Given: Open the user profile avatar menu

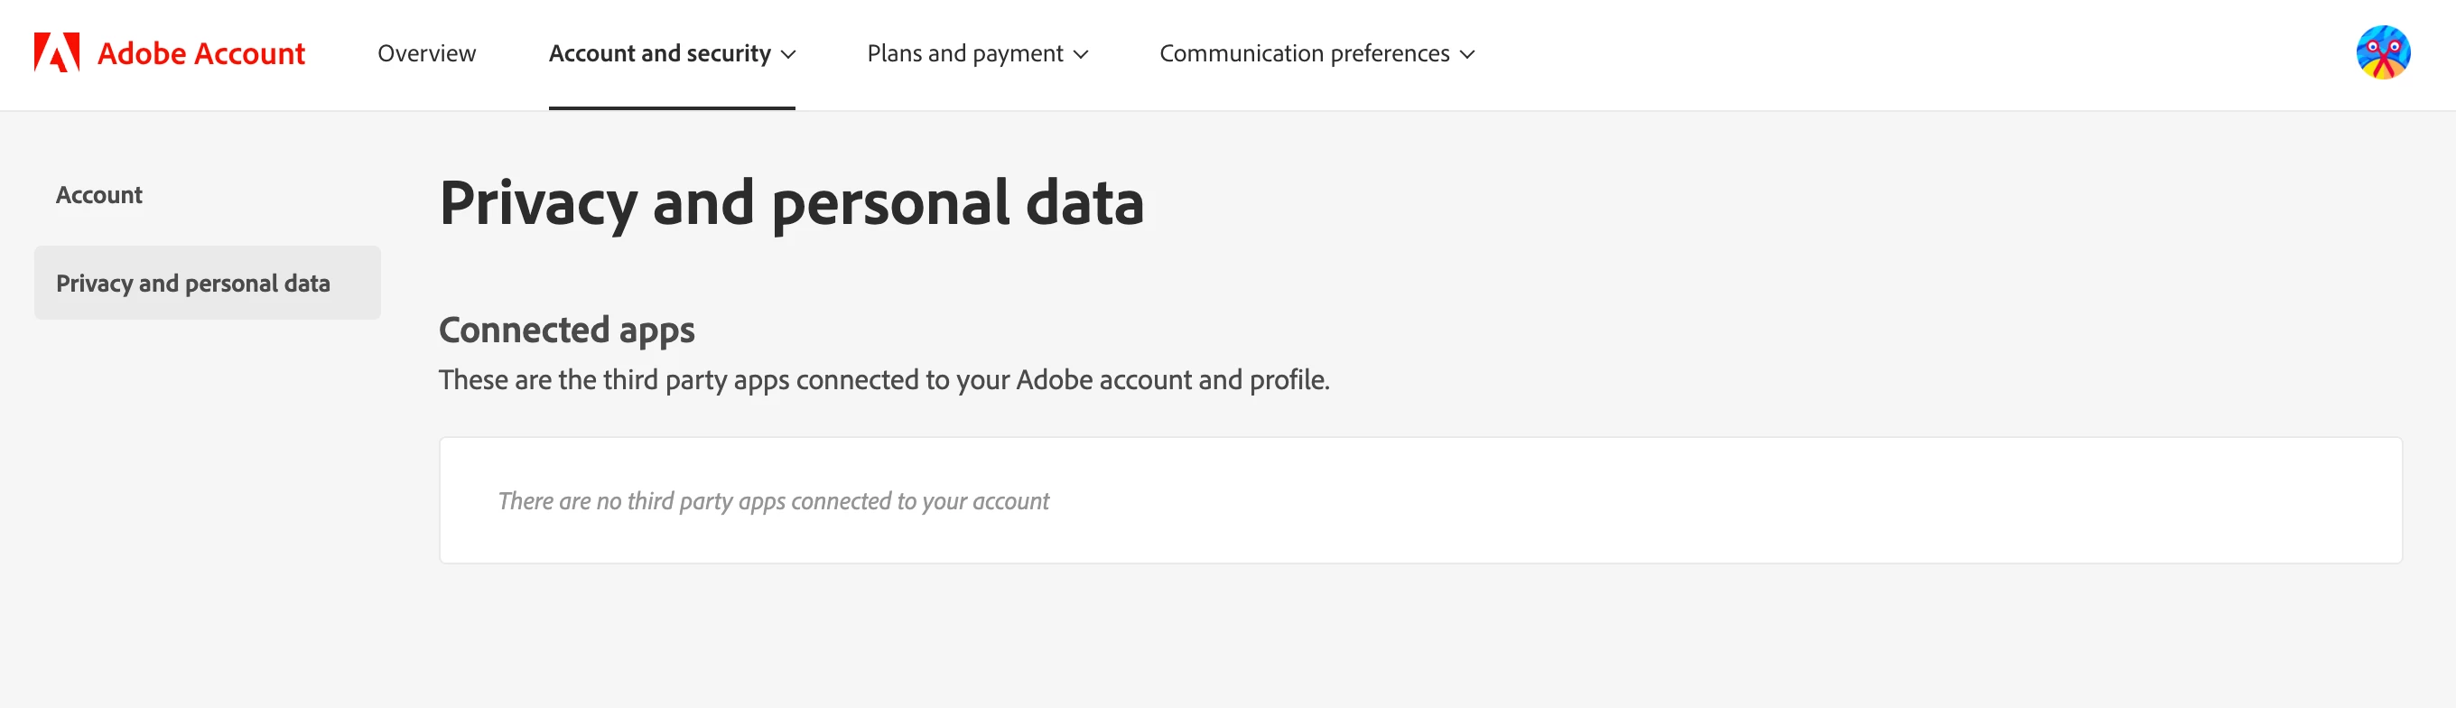Looking at the screenshot, I should (x=2383, y=52).
